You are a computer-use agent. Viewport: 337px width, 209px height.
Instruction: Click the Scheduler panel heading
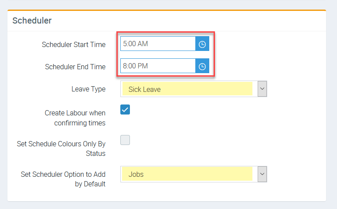32,20
